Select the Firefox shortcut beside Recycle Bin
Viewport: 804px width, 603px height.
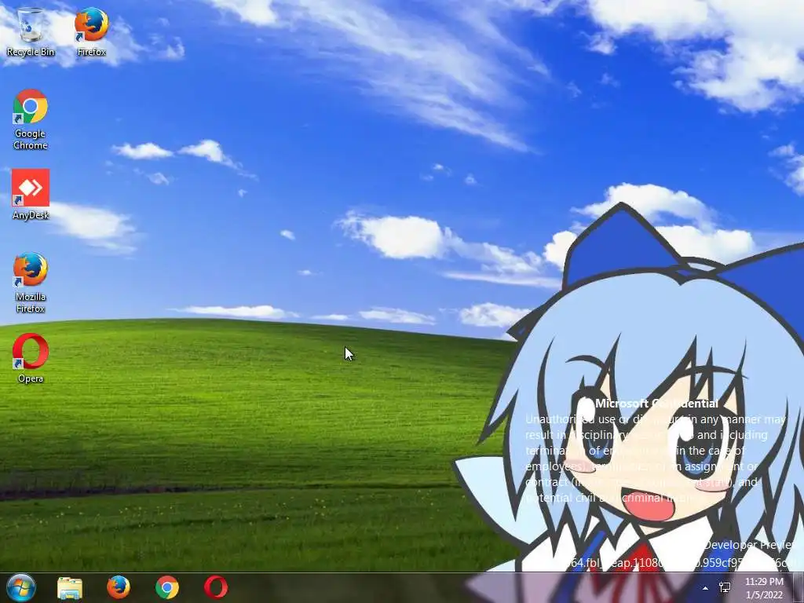point(91,31)
